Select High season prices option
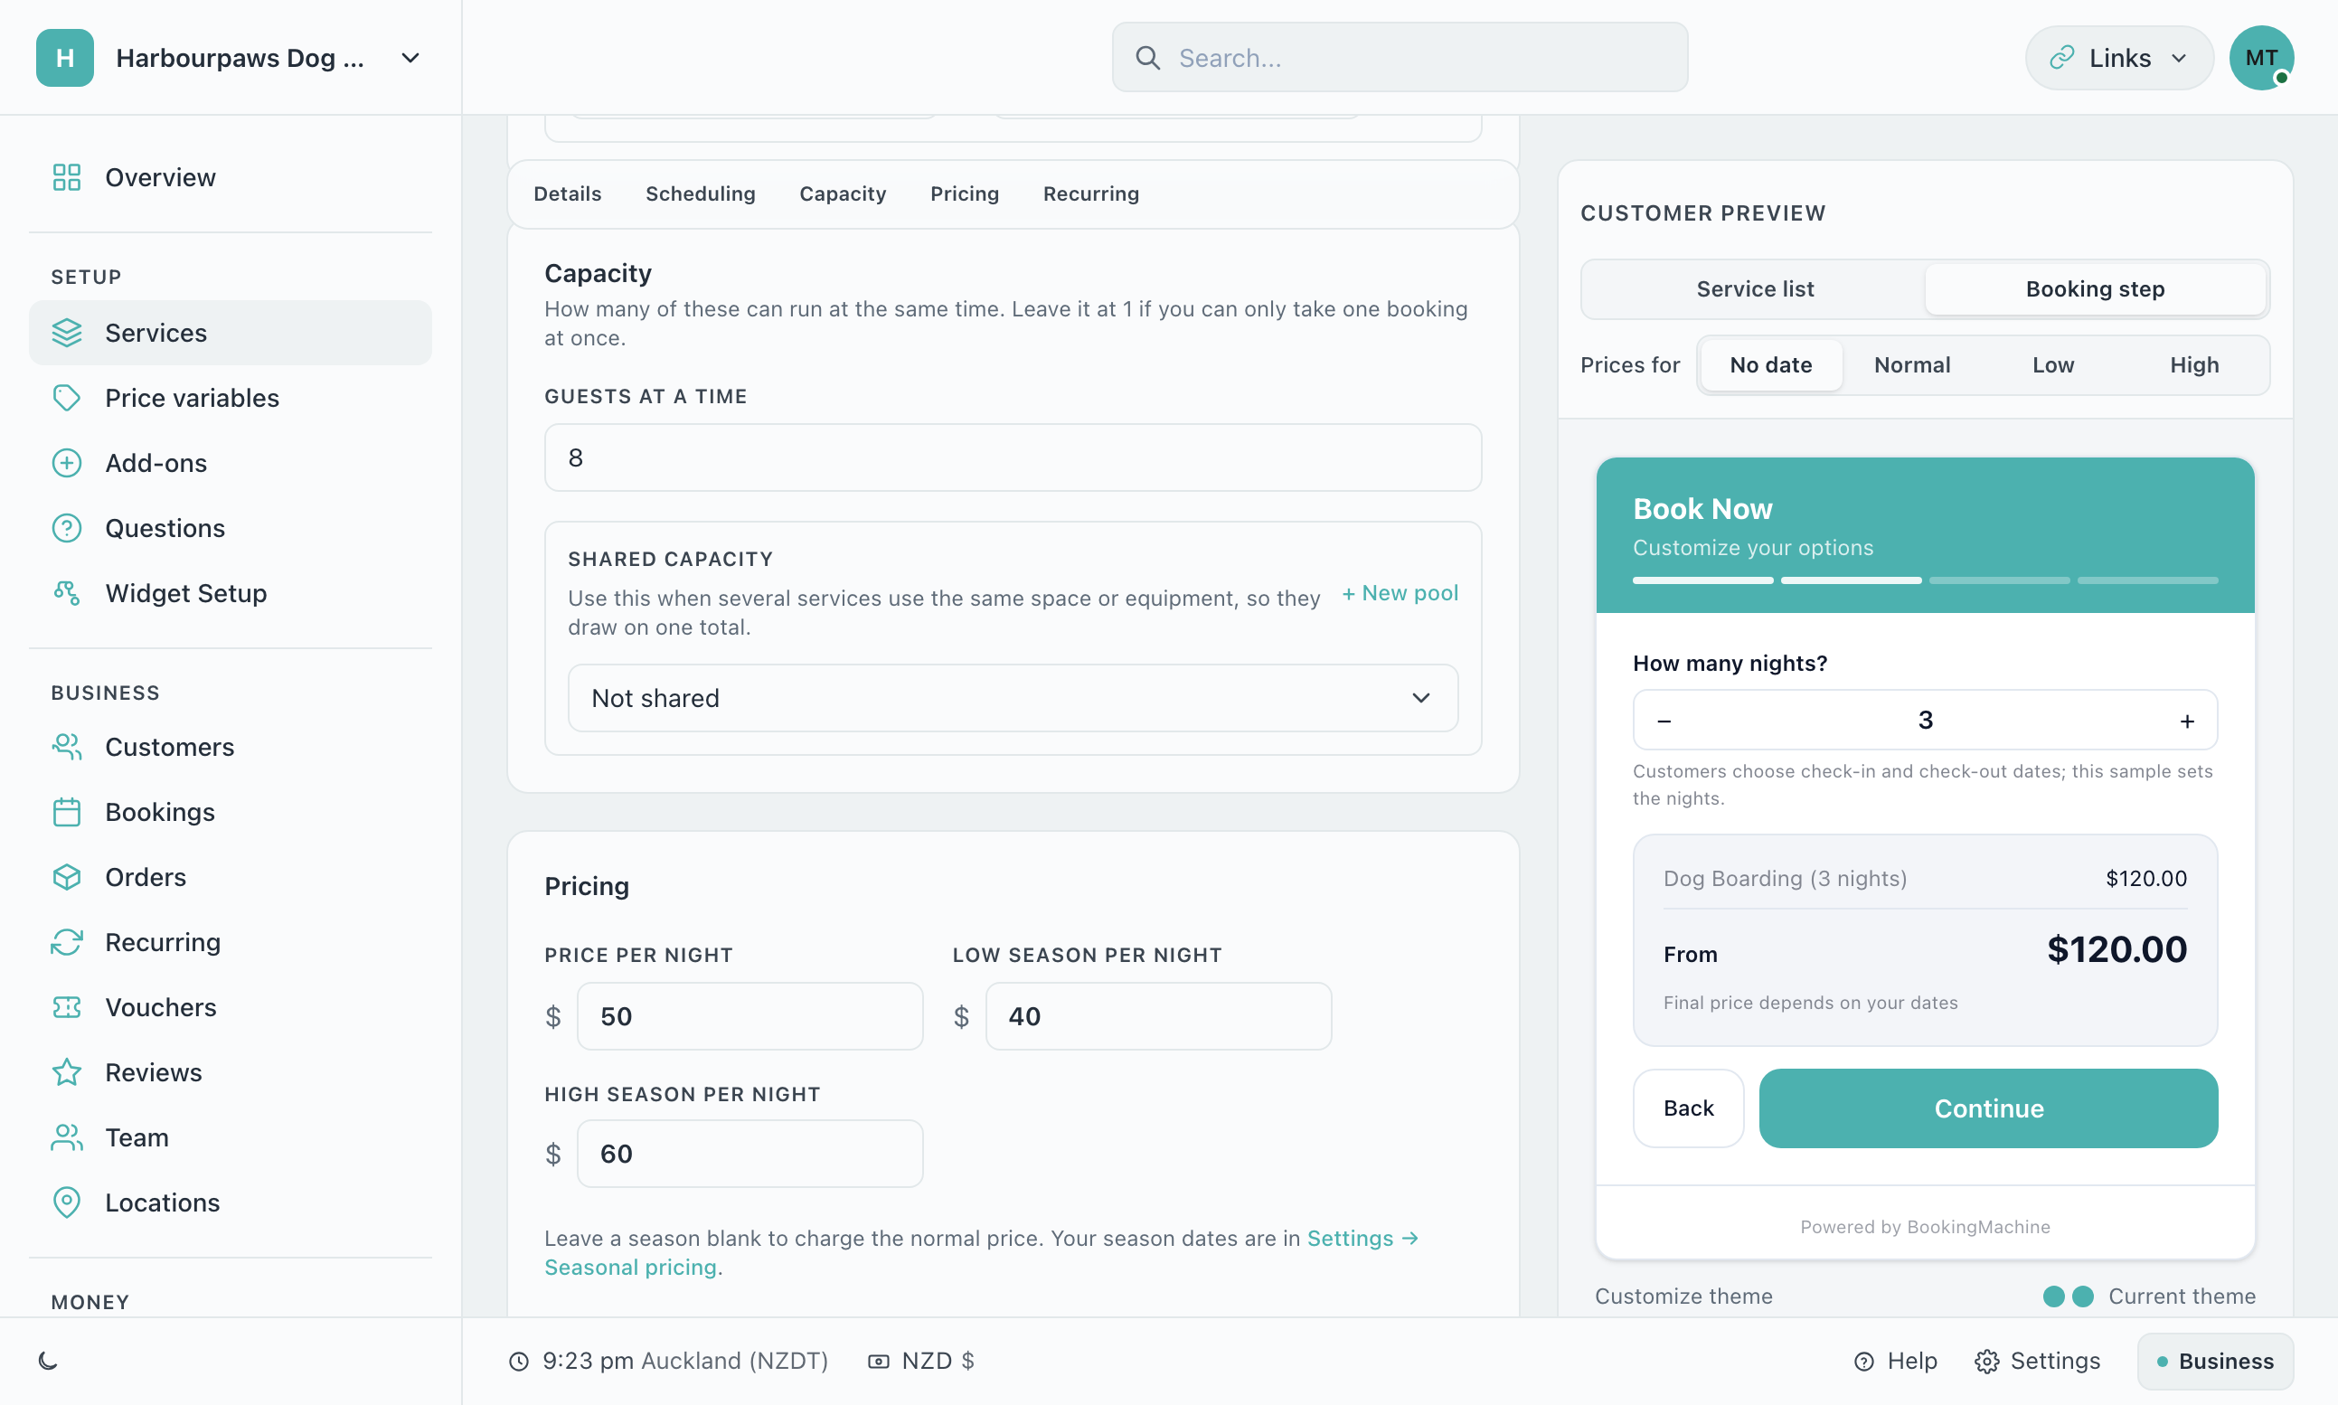This screenshot has height=1405, width=2338. [2194, 364]
